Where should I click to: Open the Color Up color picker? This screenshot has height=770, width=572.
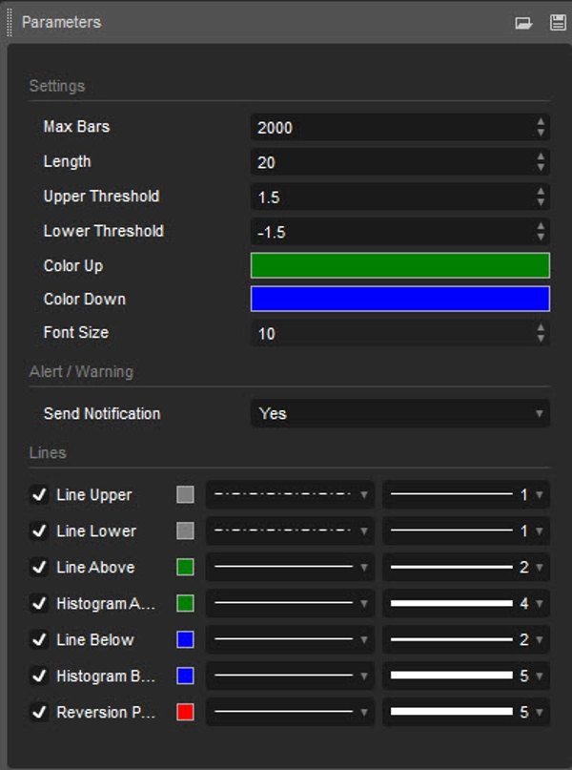pos(399,265)
